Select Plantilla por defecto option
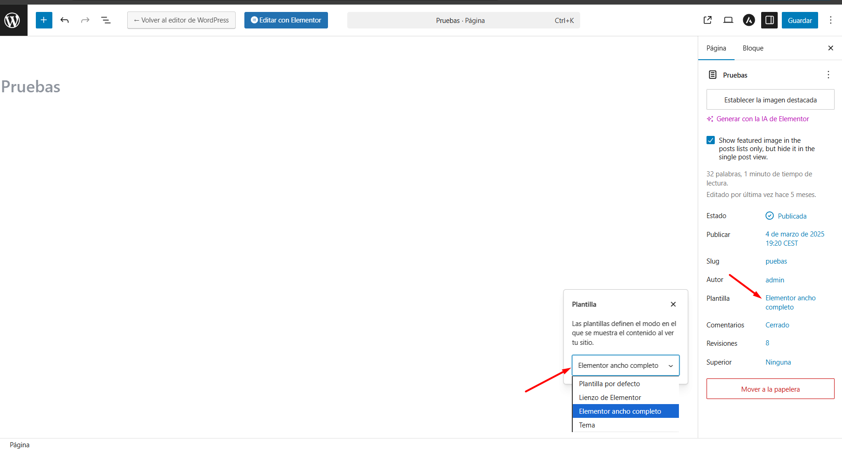 609,384
